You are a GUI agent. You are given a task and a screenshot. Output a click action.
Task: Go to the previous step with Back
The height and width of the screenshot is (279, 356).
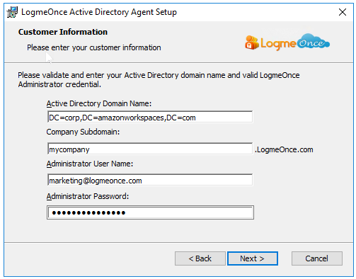(x=200, y=258)
